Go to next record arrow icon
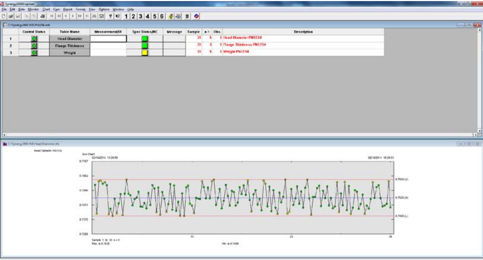 (x=73, y=16)
